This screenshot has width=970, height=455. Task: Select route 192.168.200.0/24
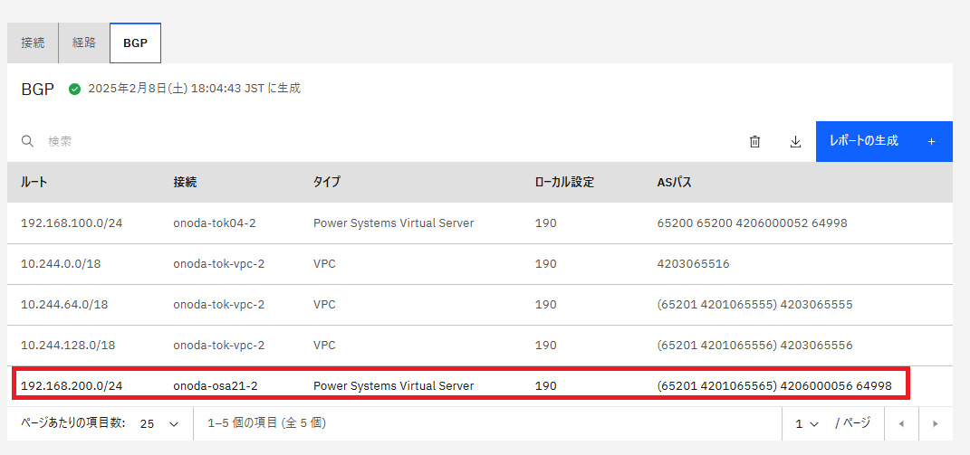pyautogui.click(x=72, y=385)
